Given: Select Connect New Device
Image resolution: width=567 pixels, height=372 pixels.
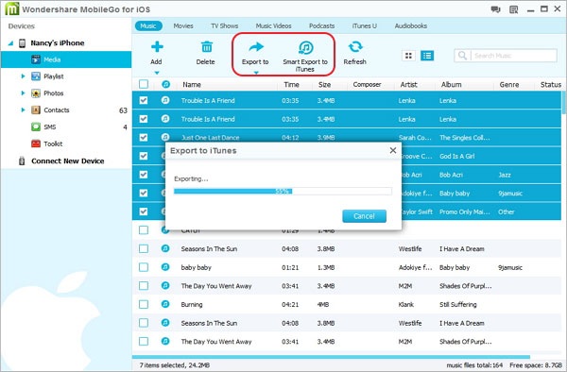Looking at the screenshot, I should point(68,161).
